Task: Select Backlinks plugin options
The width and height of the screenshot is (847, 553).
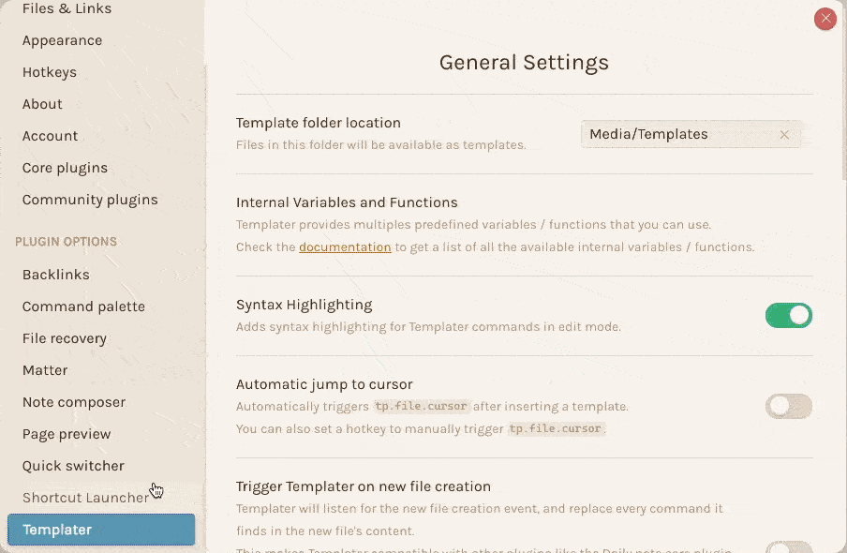Action: click(55, 275)
